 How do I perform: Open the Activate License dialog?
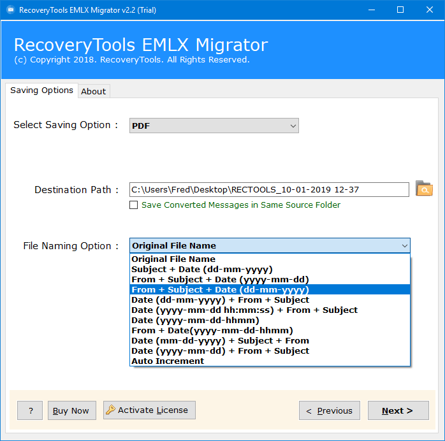149,410
